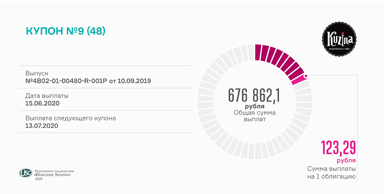Click the "Общая сумма выплат" caption
The image size is (384, 194).
coord(254,116)
